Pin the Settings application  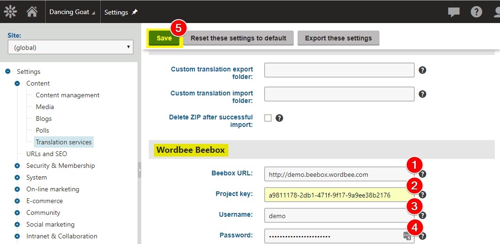pyautogui.click(x=135, y=12)
